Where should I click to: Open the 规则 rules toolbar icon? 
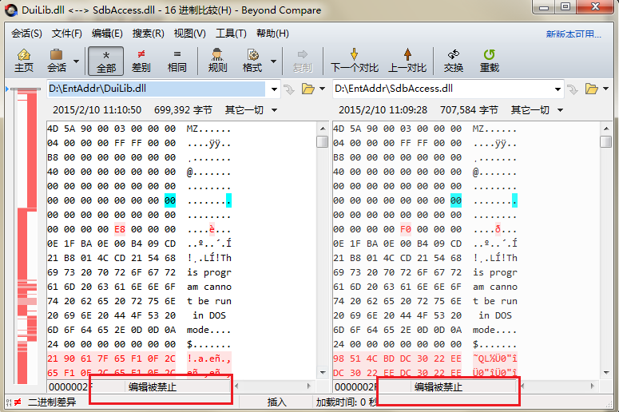(217, 60)
